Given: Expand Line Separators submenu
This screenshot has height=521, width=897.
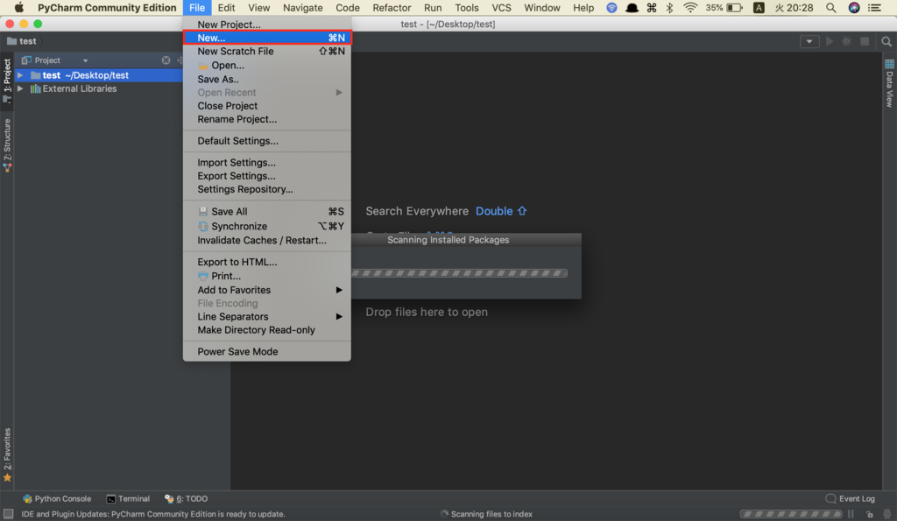Looking at the screenshot, I should 267,316.
